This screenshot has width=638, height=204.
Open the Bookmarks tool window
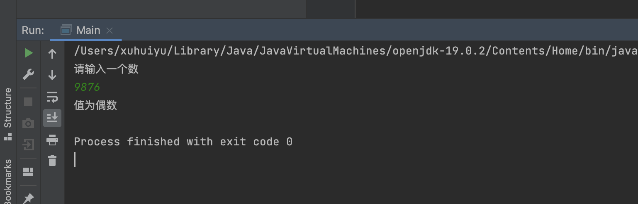click(x=7, y=182)
